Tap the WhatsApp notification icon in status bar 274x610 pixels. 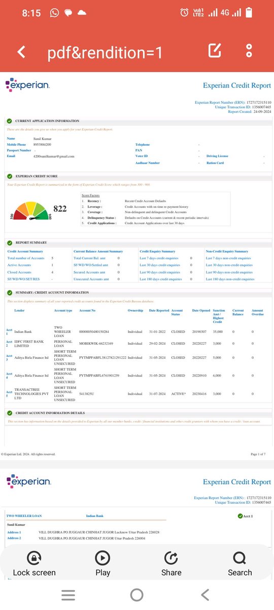point(55,13)
